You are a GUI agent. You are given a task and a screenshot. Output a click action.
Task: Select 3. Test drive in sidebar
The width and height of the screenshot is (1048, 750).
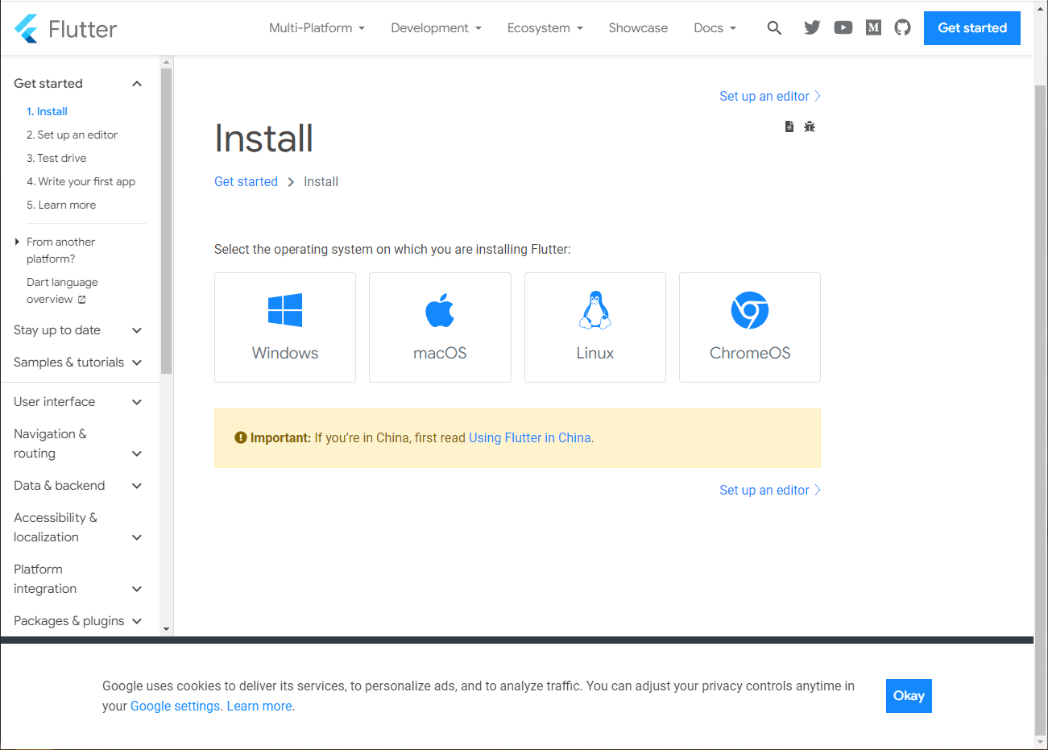(56, 159)
